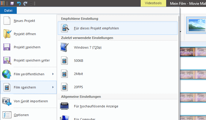Click the save icon in quick access toolbar

point(12,3)
